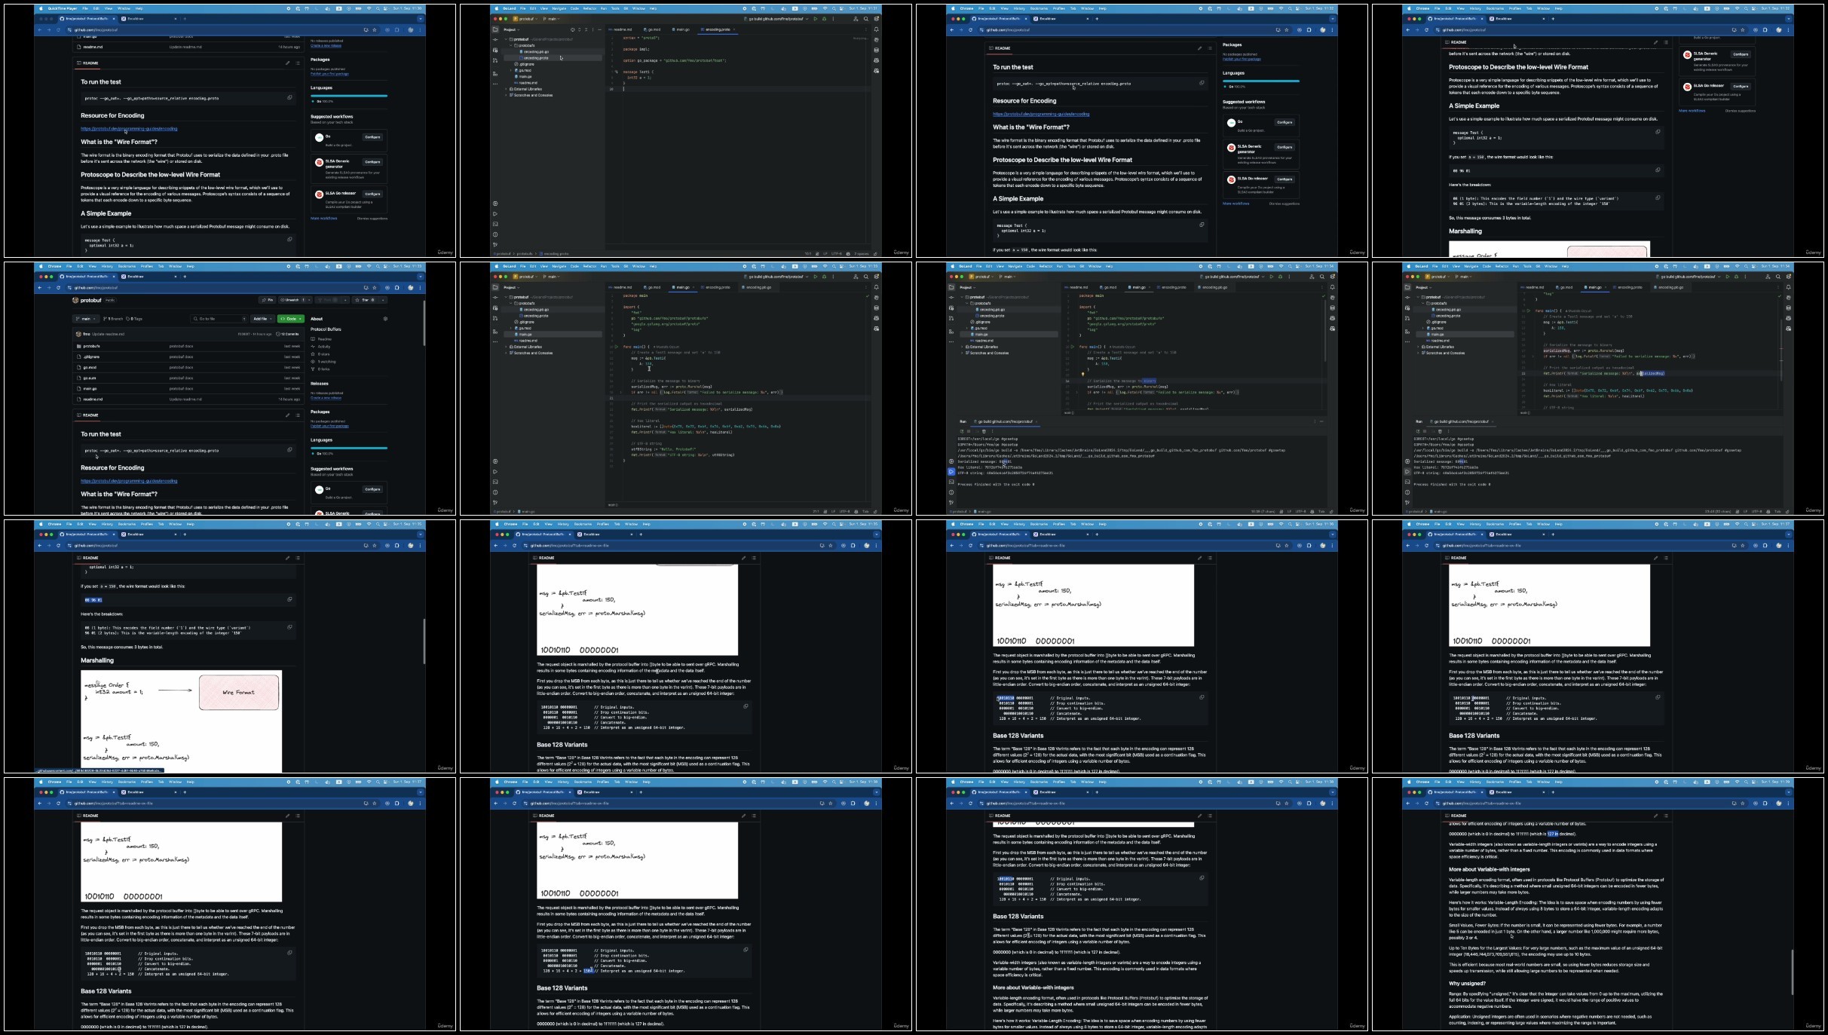Image resolution: width=1828 pixels, height=1035 pixels.
Task: Open the green Code dropdown button
Action: [291, 319]
